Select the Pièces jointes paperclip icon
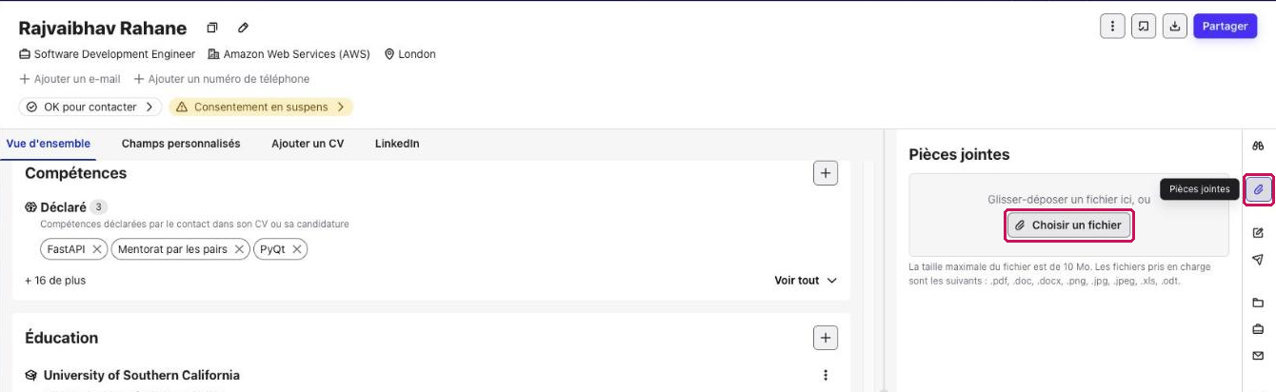The image size is (1276, 392). point(1258,189)
